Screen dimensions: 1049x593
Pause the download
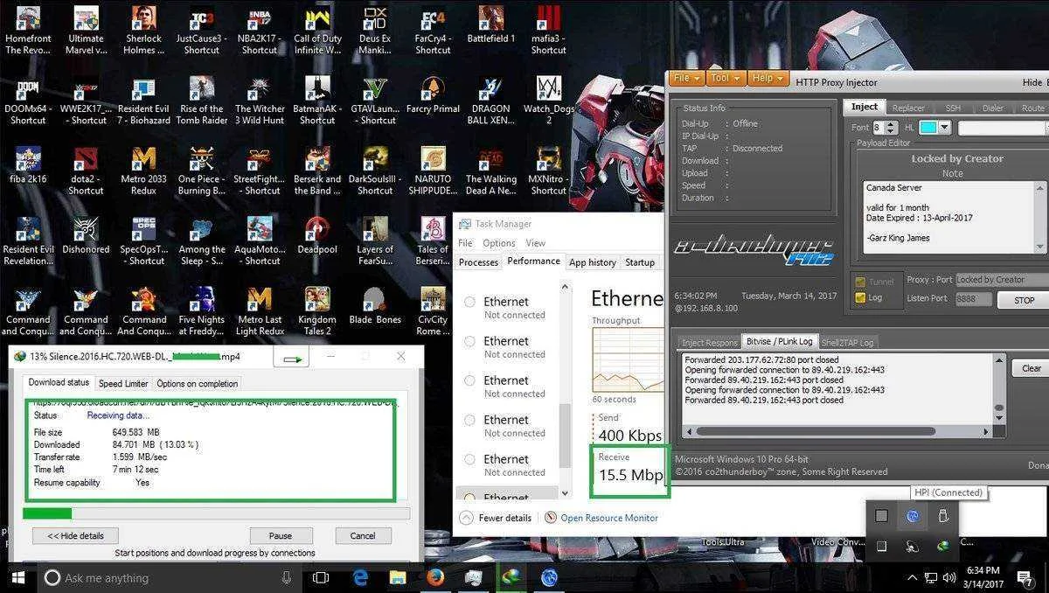[x=281, y=535]
